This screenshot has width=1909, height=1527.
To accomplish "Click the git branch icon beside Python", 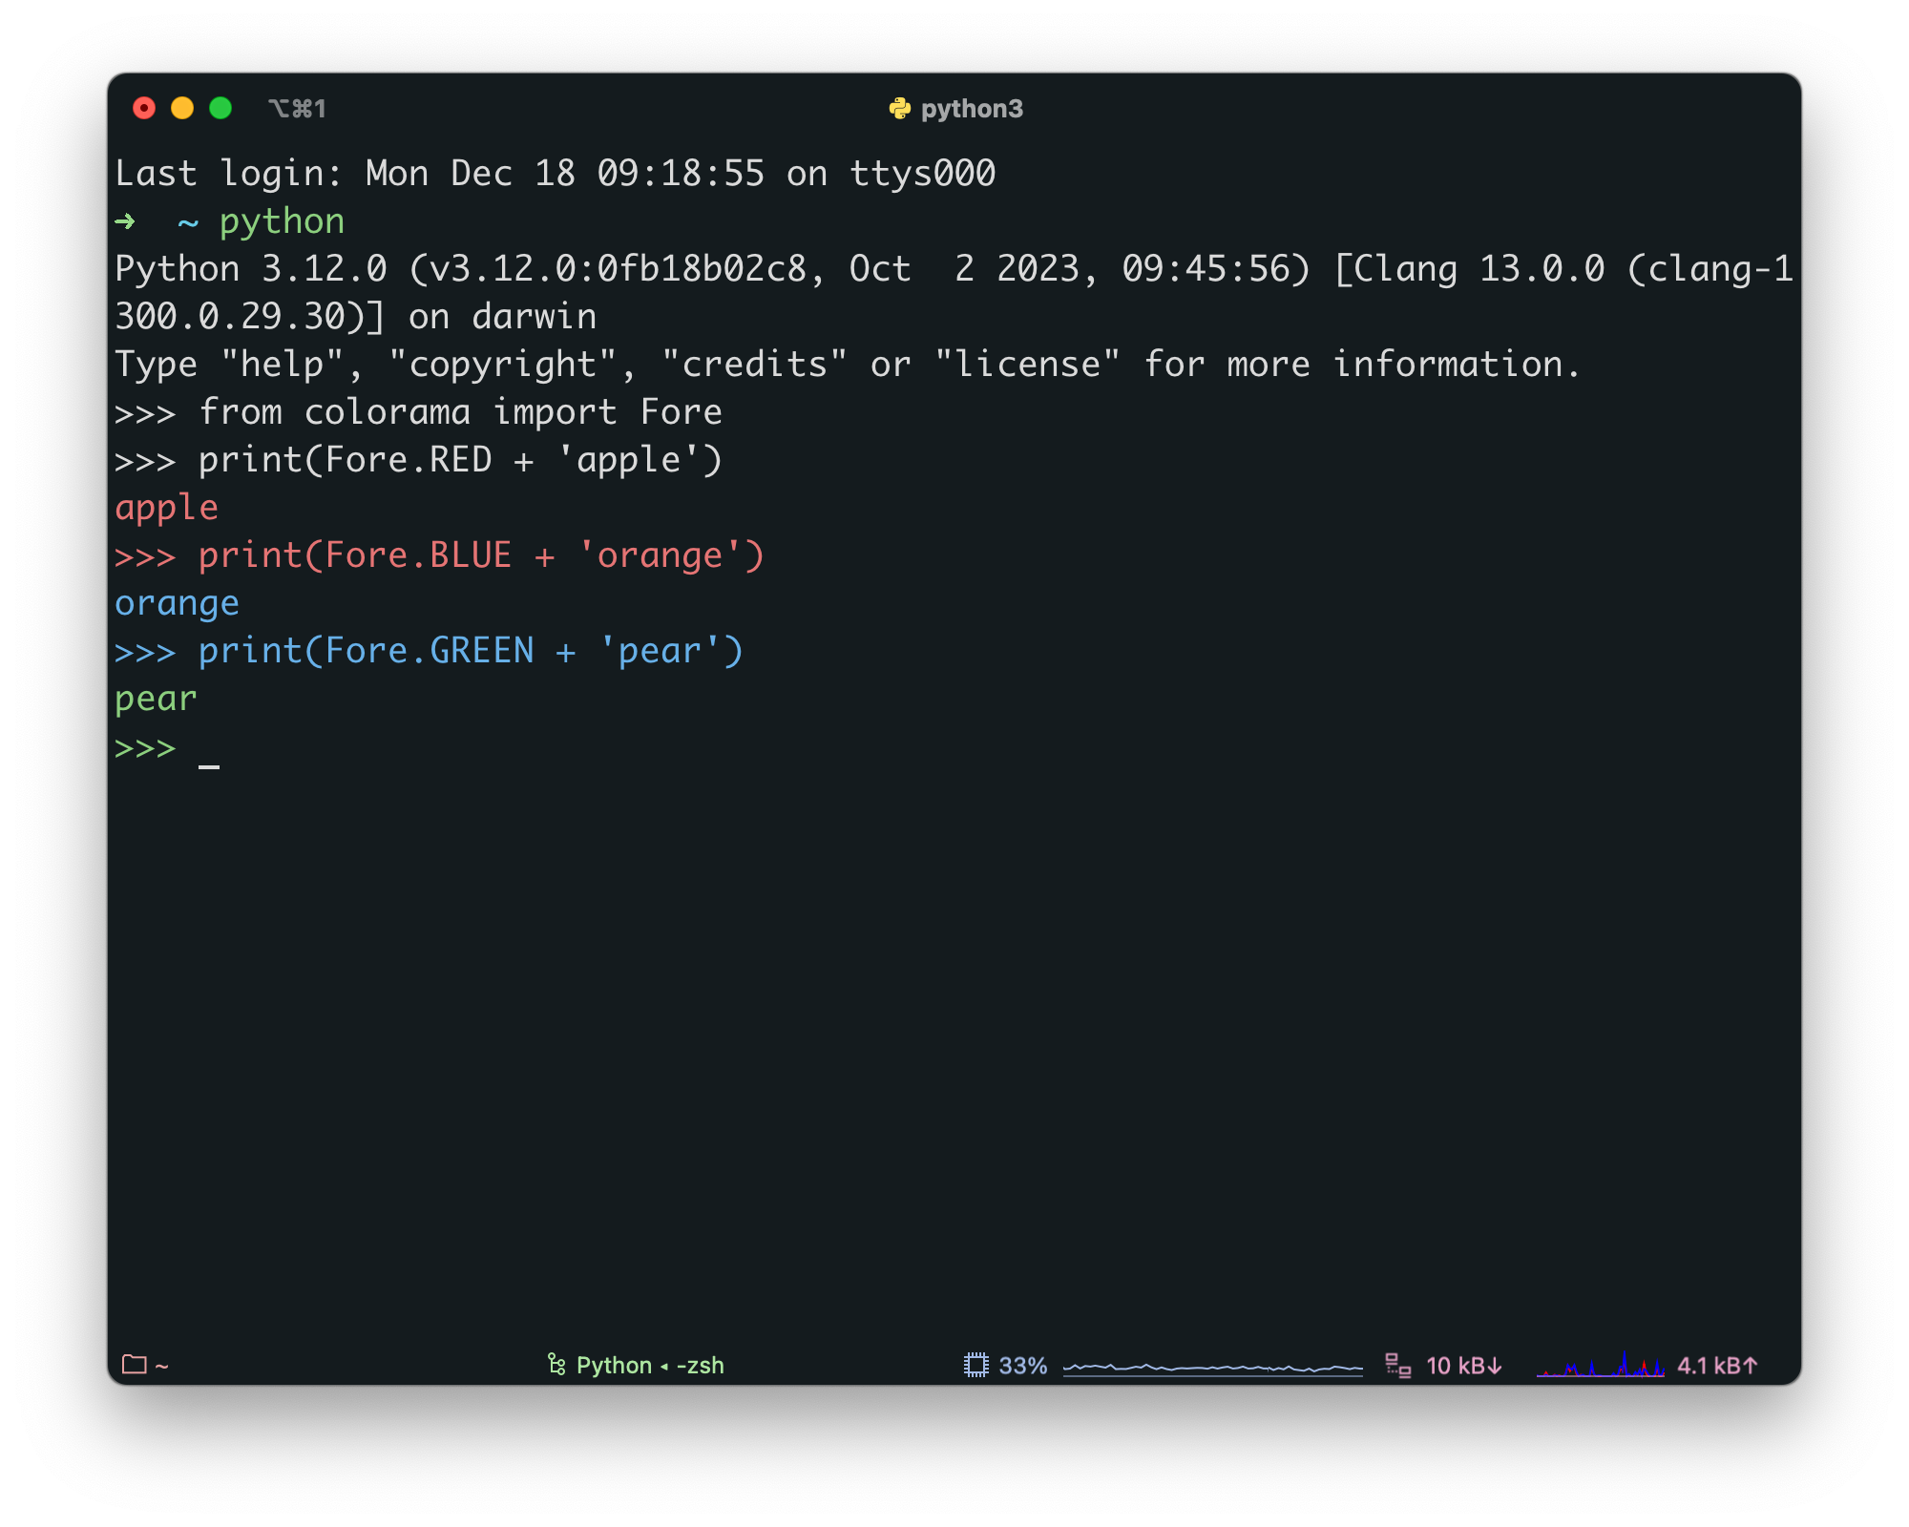I will pos(556,1365).
